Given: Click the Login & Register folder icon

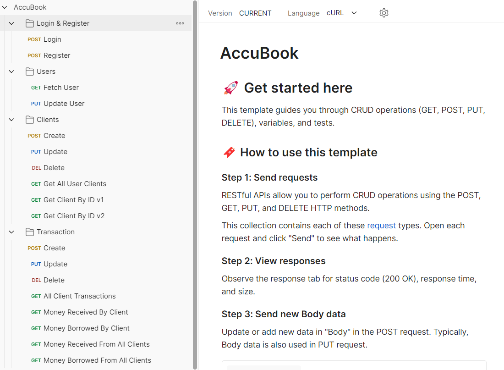Looking at the screenshot, I should tap(30, 23).
